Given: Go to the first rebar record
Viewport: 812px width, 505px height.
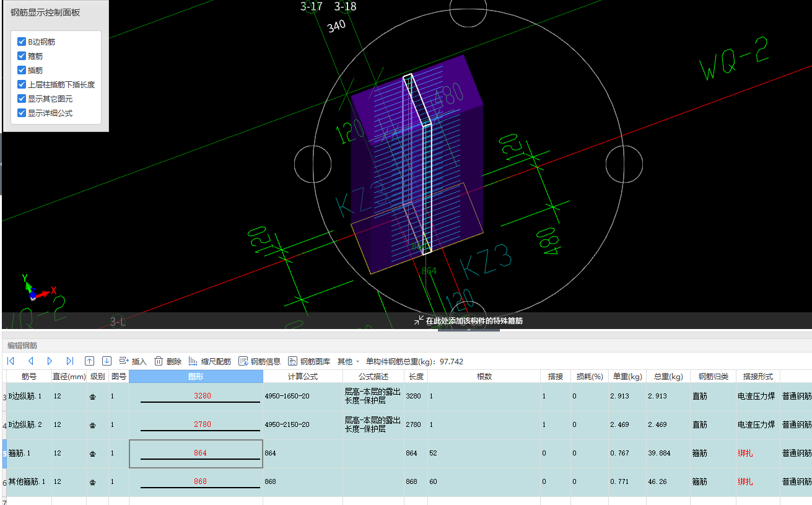Looking at the screenshot, I should click(x=11, y=361).
